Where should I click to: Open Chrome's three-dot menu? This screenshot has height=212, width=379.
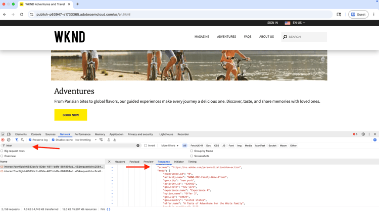373,15
